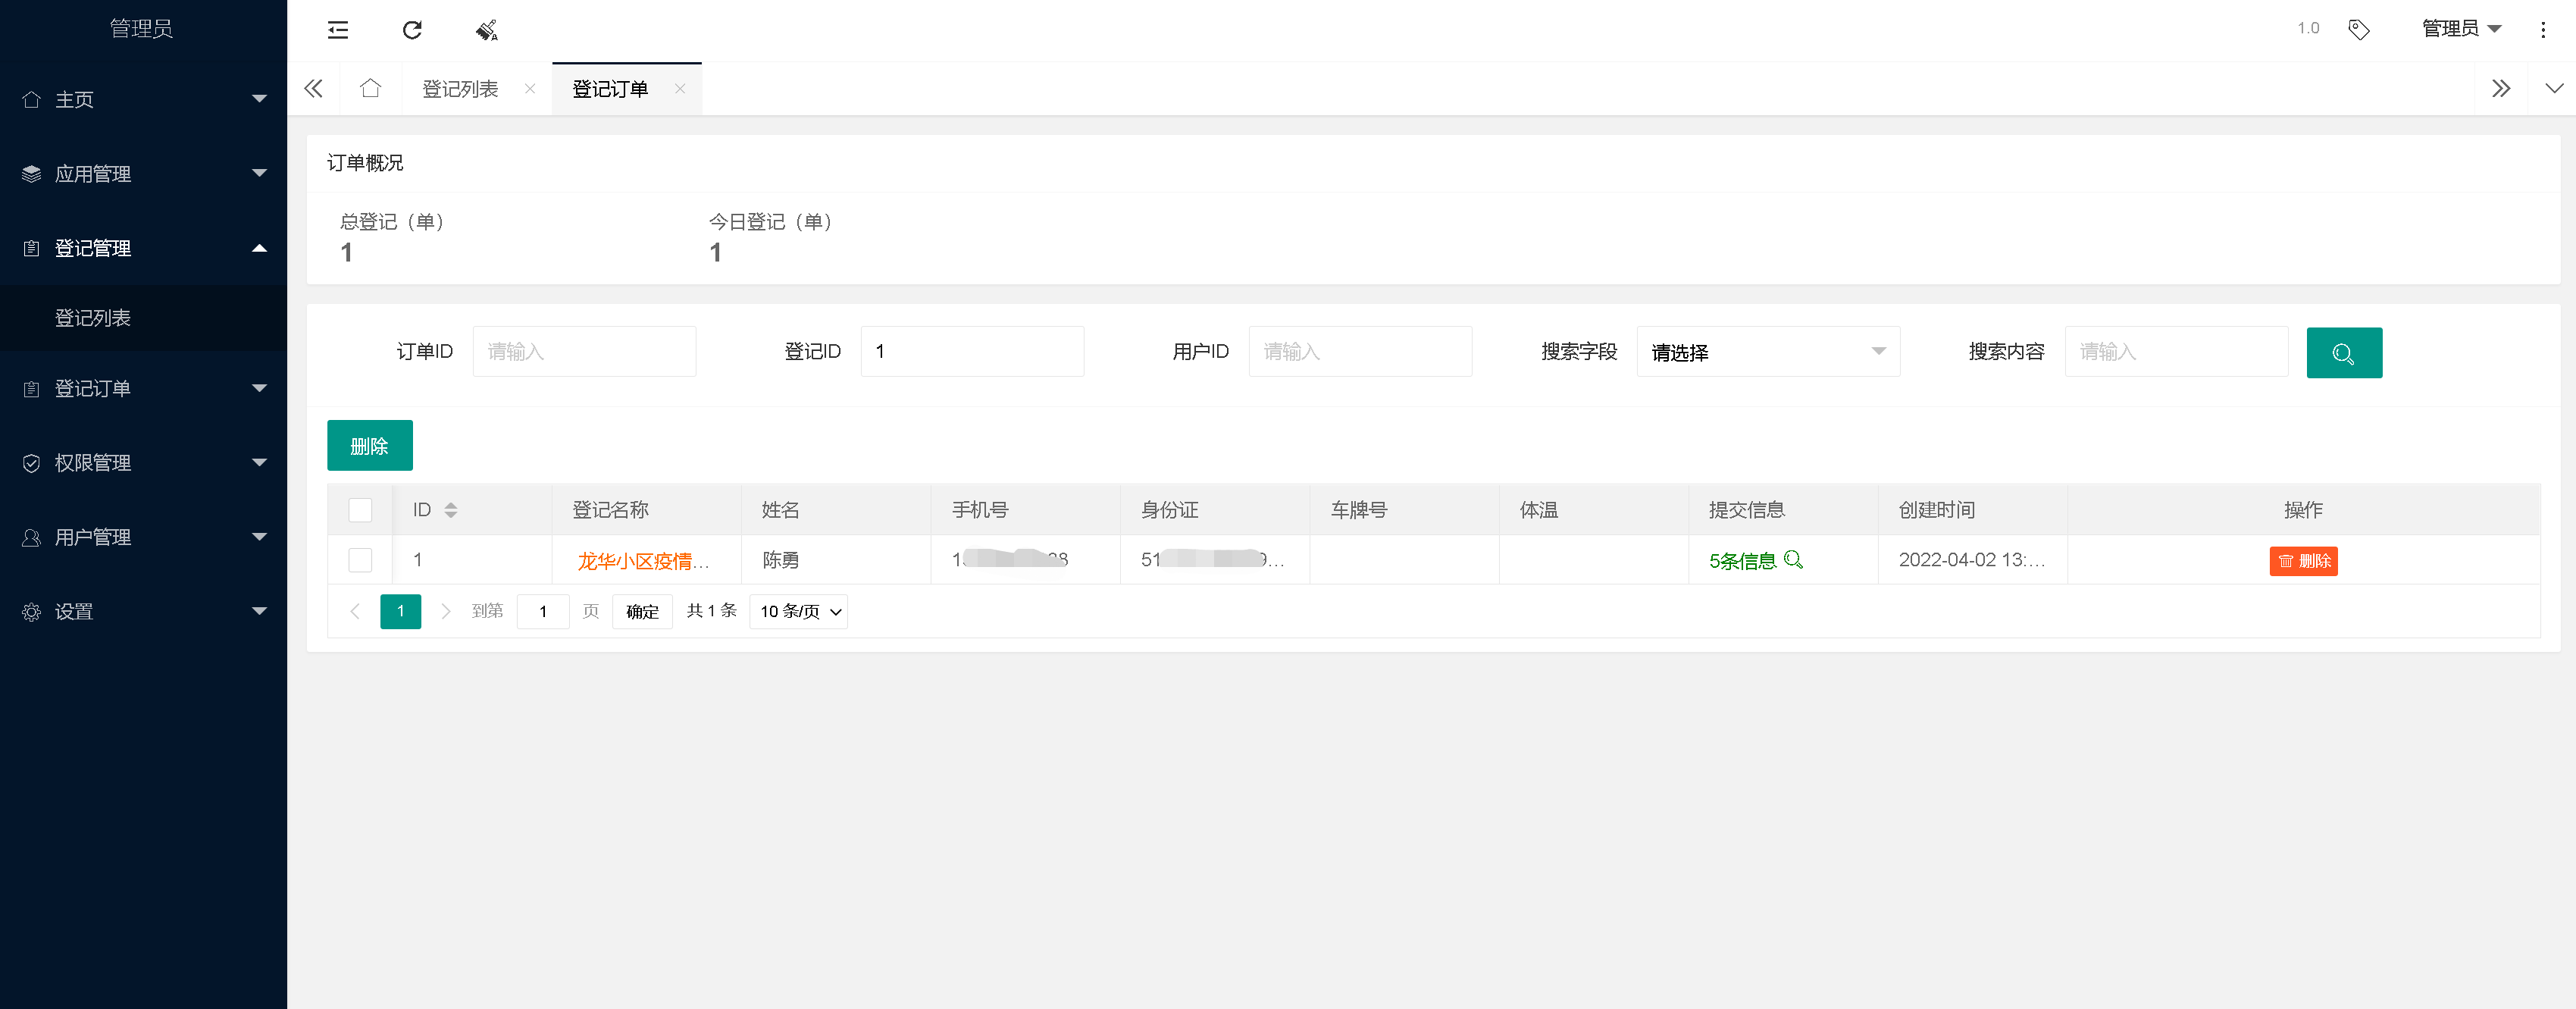Toggle the select-all header checkbox

[360, 510]
